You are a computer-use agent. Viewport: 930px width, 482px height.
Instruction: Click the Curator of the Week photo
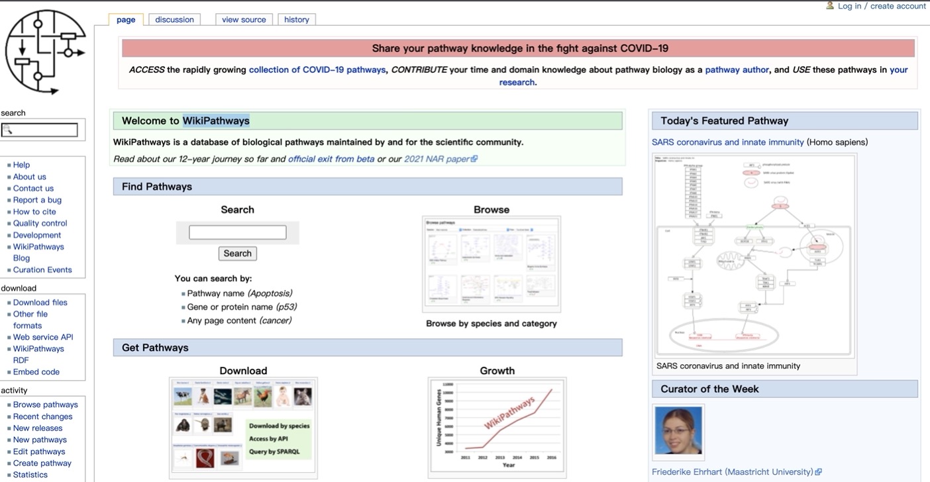point(678,432)
